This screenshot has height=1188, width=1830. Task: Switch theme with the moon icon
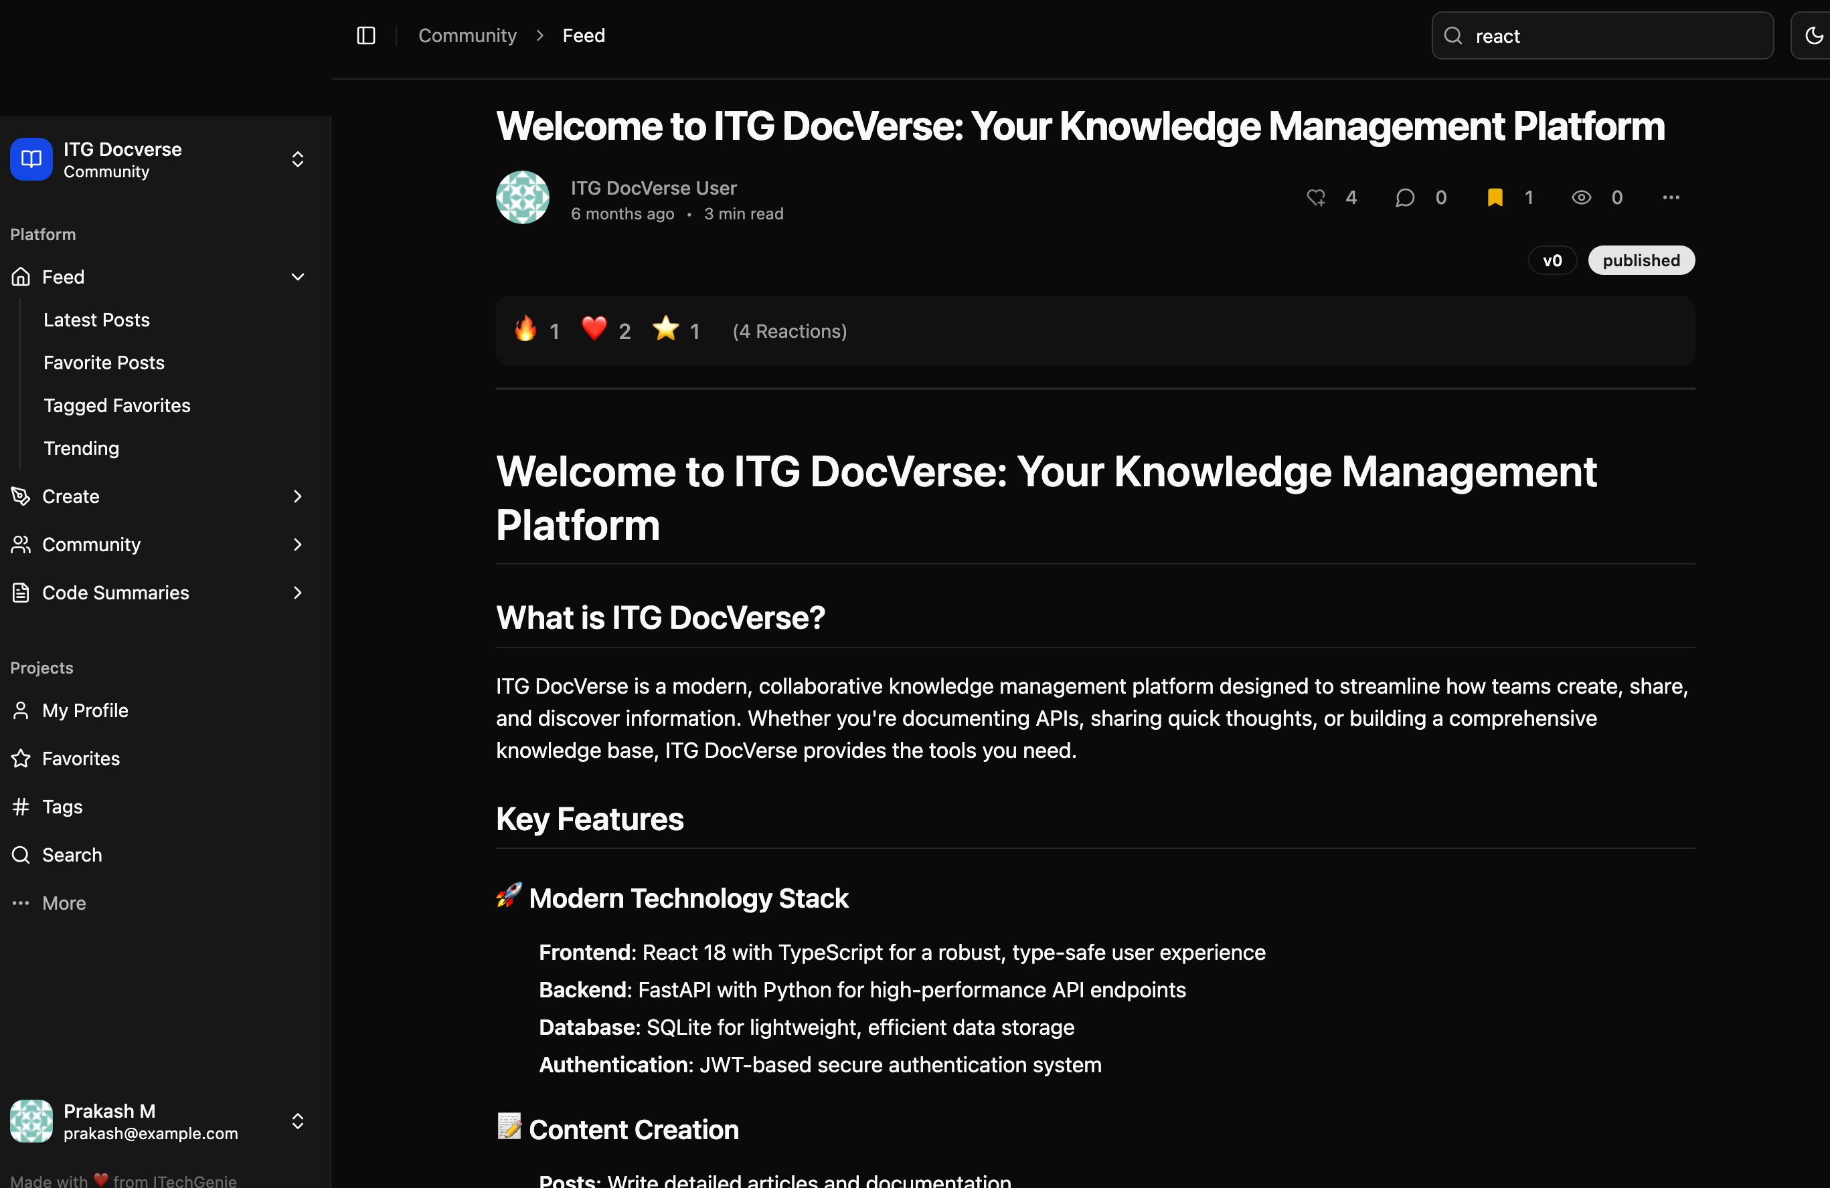(x=1813, y=35)
